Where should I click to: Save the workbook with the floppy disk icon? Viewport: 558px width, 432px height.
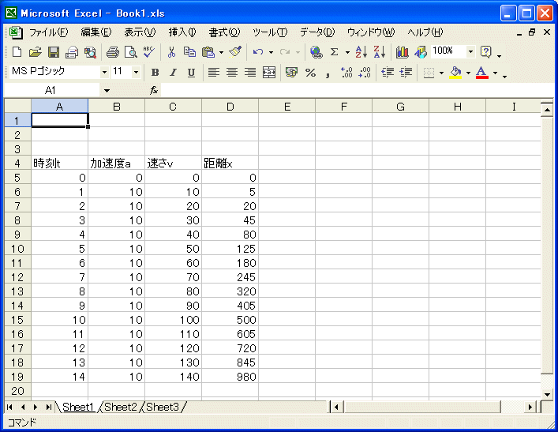pos(54,52)
